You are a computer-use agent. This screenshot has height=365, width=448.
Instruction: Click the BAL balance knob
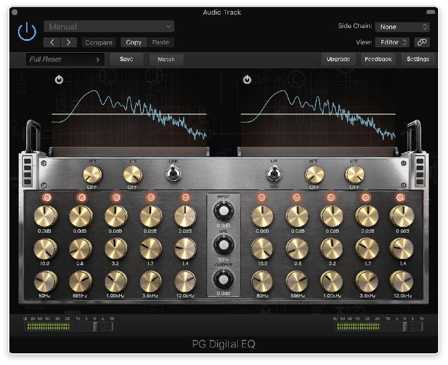point(223,245)
